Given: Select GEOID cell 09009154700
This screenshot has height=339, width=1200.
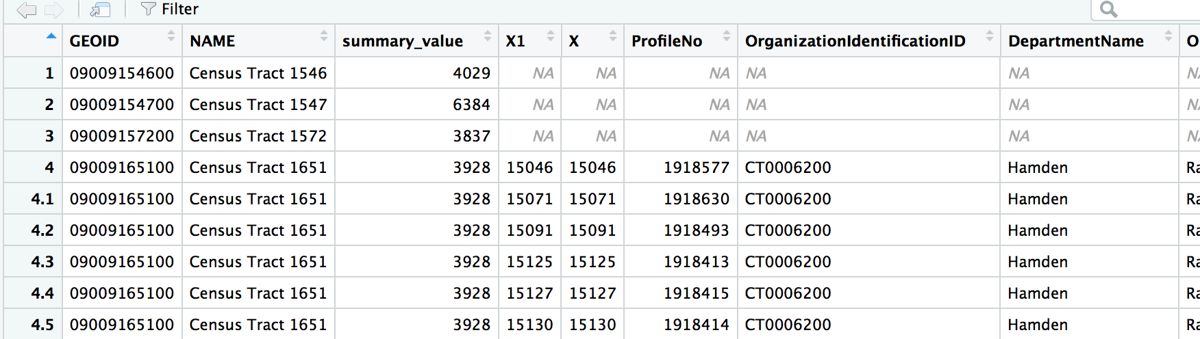Looking at the screenshot, I should click(x=122, y=105).
